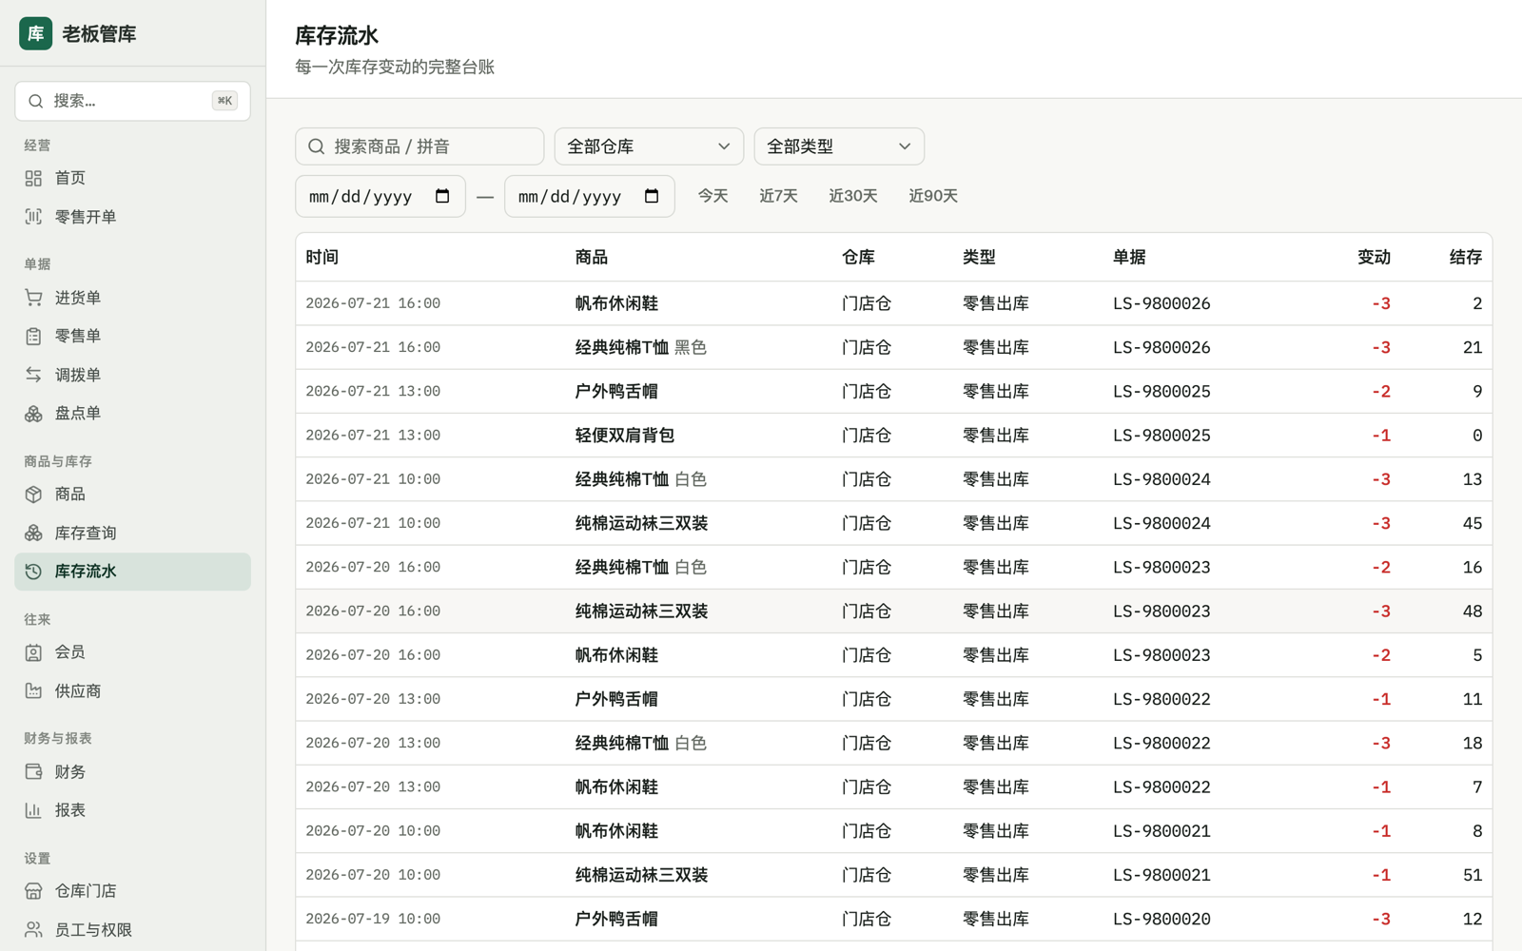Click the 类型 column header
Image resolution: width=1522 pixels, height=951 pixels.
pos(979,258)
